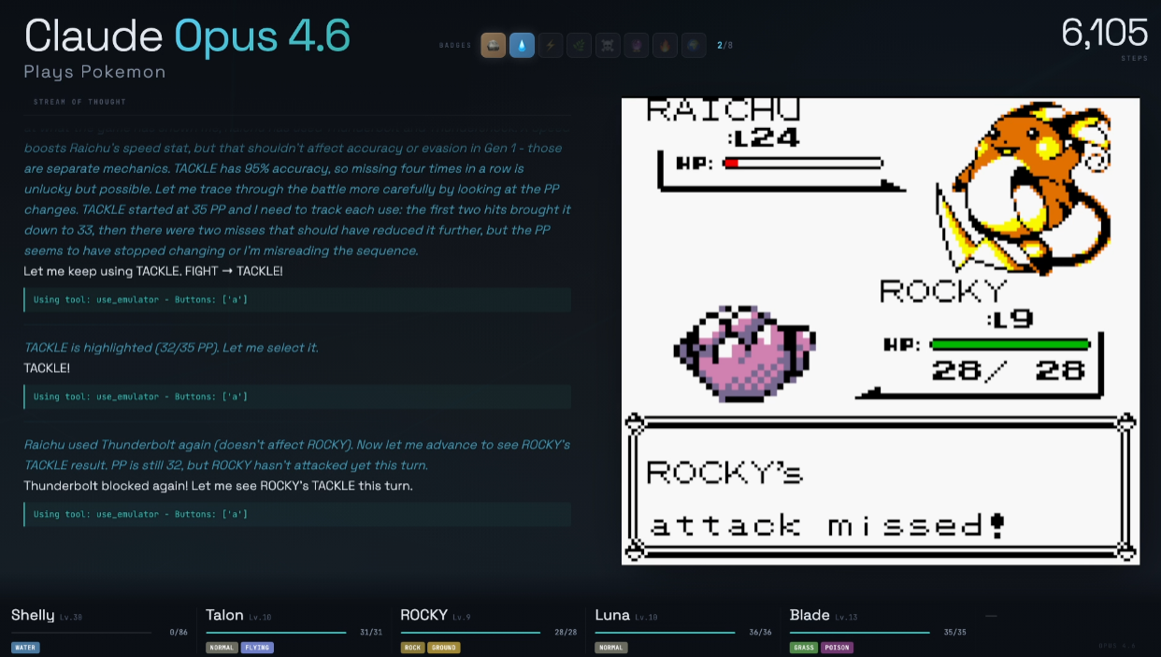Click Luna's party HP bar

[666, 633]
